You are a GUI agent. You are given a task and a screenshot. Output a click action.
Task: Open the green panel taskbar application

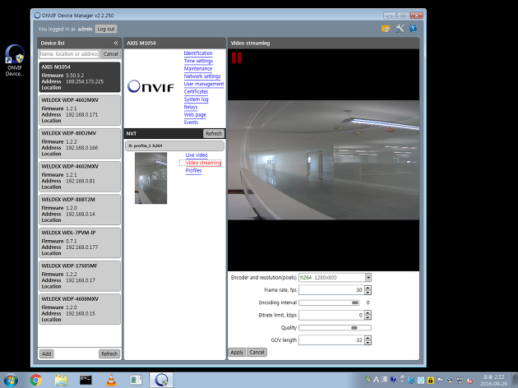point(136,380)
